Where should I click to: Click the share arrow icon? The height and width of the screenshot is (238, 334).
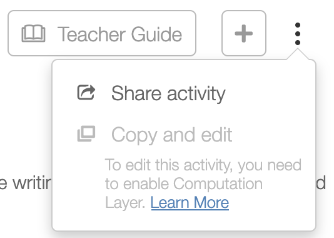[x=86, y=92]
